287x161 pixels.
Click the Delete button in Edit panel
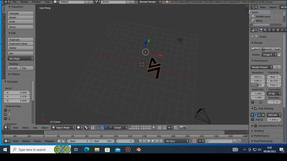point(21,48)
